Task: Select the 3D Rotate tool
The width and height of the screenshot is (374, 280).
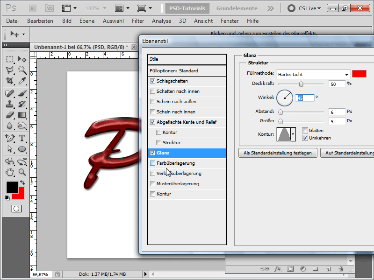Action: 9,161
